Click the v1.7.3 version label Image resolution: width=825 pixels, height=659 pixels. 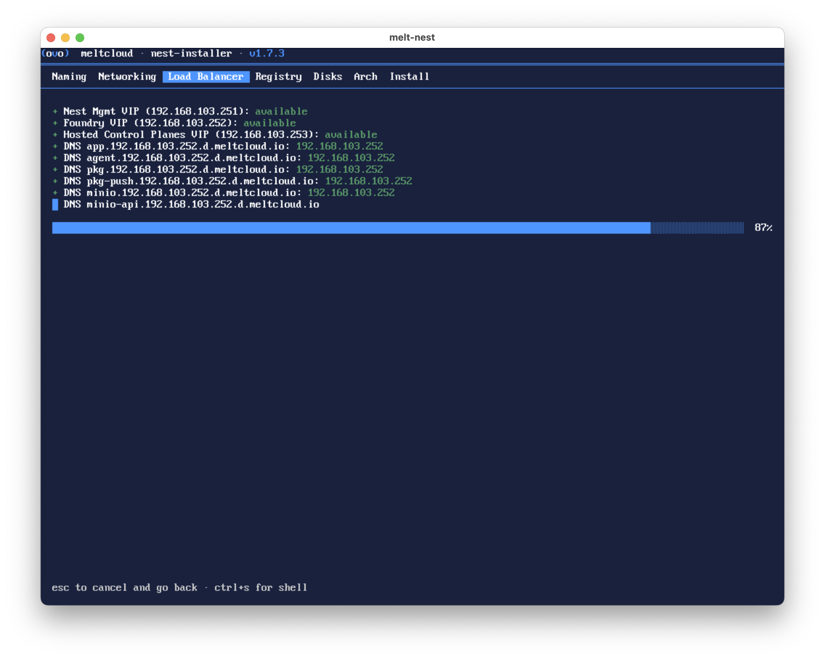tap(267, 53)
